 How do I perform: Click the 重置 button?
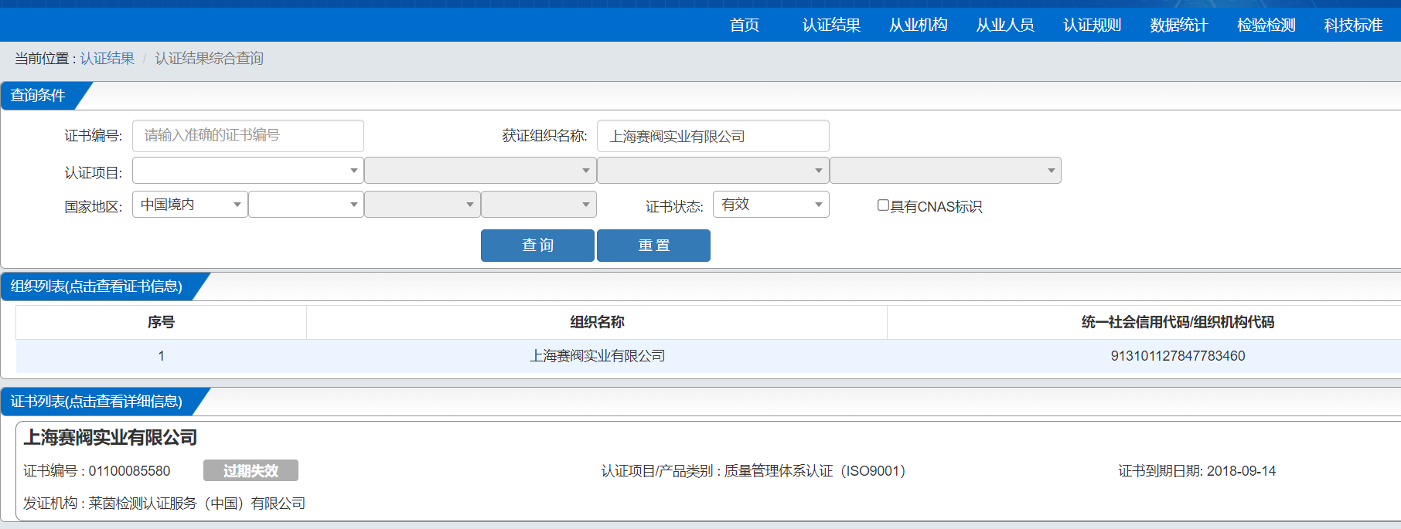coord(653,246)
